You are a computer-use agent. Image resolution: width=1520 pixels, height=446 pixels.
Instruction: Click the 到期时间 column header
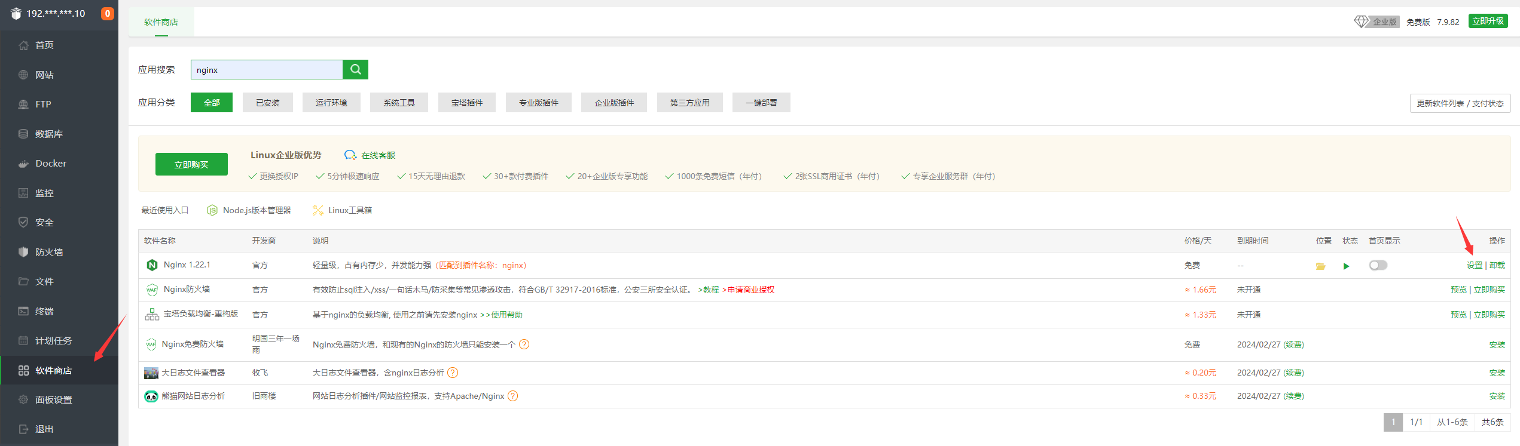[1253, 241]
